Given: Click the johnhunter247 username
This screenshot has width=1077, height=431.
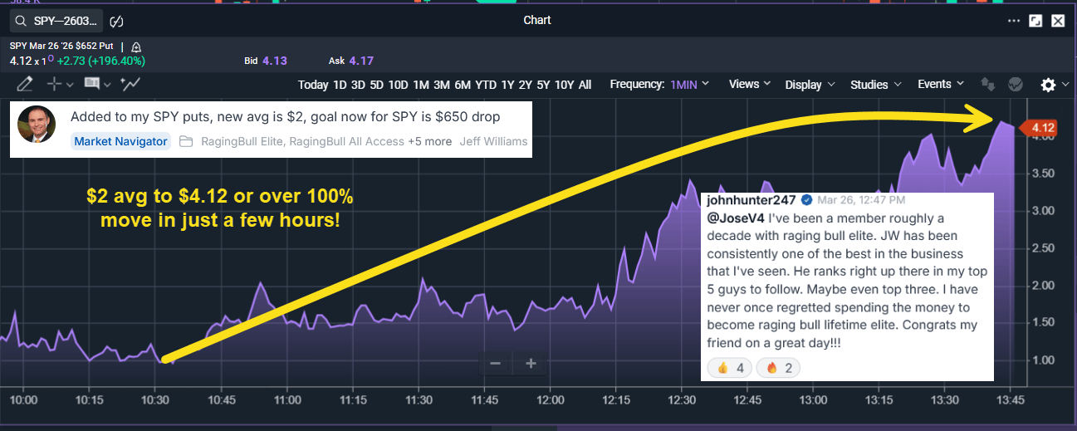Looking at the screenshot, I should [x=751, y=200].
